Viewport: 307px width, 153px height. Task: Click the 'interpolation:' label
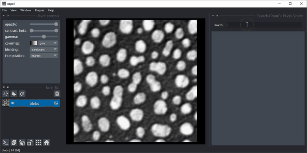15,56
